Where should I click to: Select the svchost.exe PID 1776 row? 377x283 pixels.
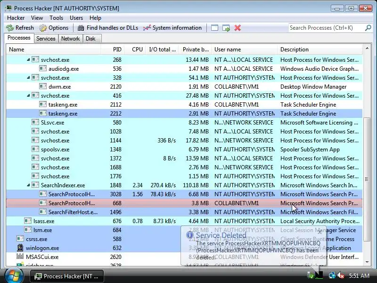(184, 176)
